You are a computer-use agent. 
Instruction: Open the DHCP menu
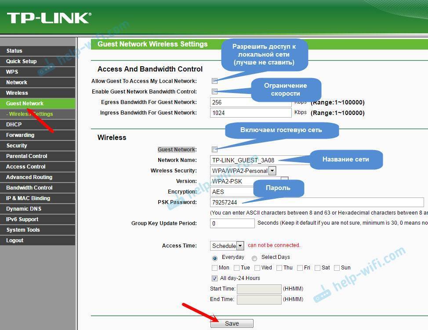(x=37, y=125)
